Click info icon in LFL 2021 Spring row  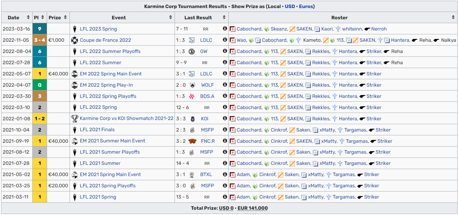[225, 197]
